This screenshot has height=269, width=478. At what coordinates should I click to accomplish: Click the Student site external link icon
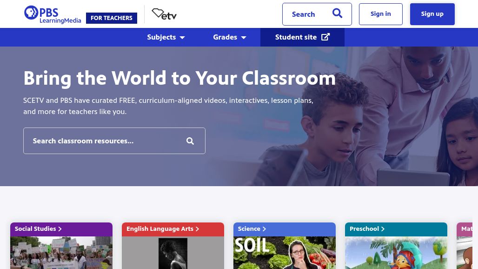[x=325, y=37]
